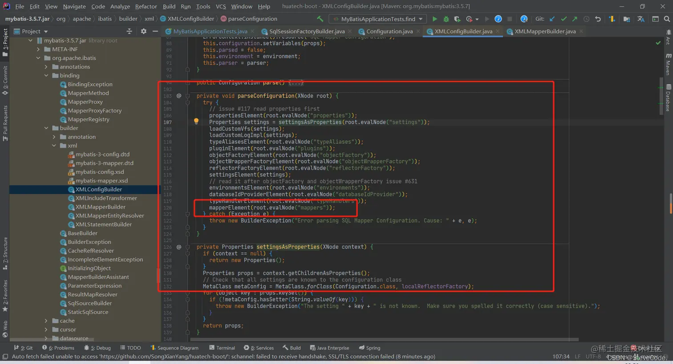Push commits with the Git green arrow
Viewport: 673px width, 364px height.
tap(575, 19)
